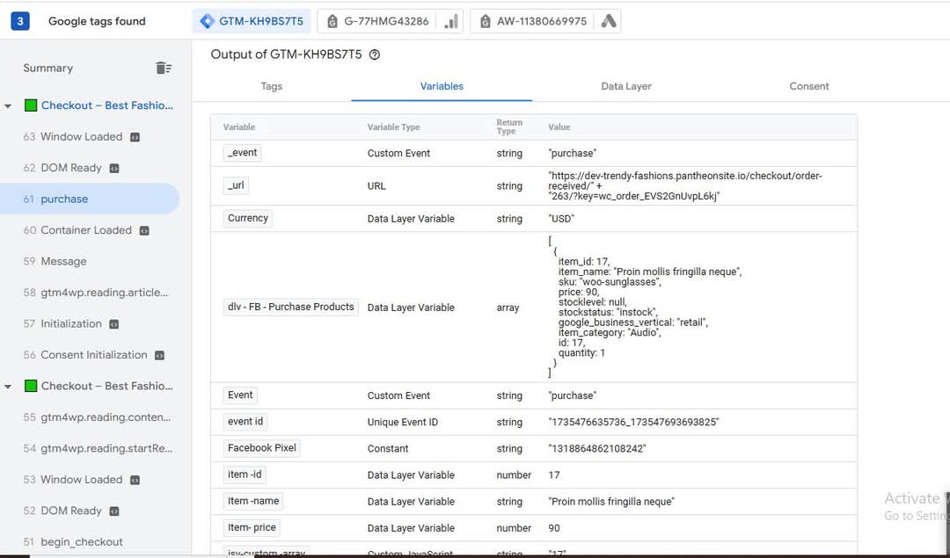950x558 pixels.
Task: Click the dlv - FB - Purchase Products chip
Action: (291, 307)
